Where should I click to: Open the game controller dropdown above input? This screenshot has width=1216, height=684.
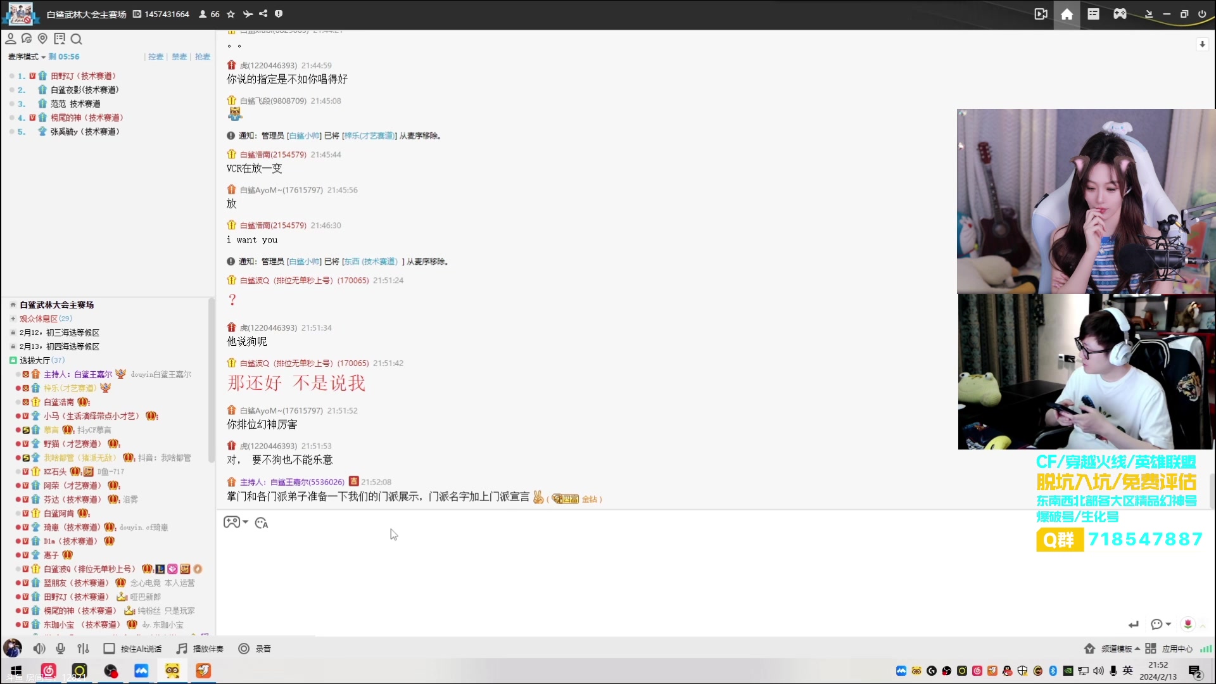coord(236,522)
